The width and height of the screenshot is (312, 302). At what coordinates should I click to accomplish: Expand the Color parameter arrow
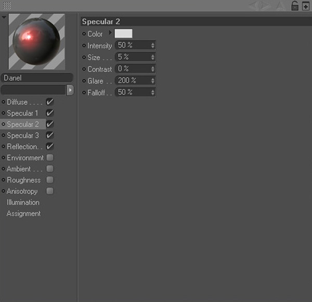[110, 33]
